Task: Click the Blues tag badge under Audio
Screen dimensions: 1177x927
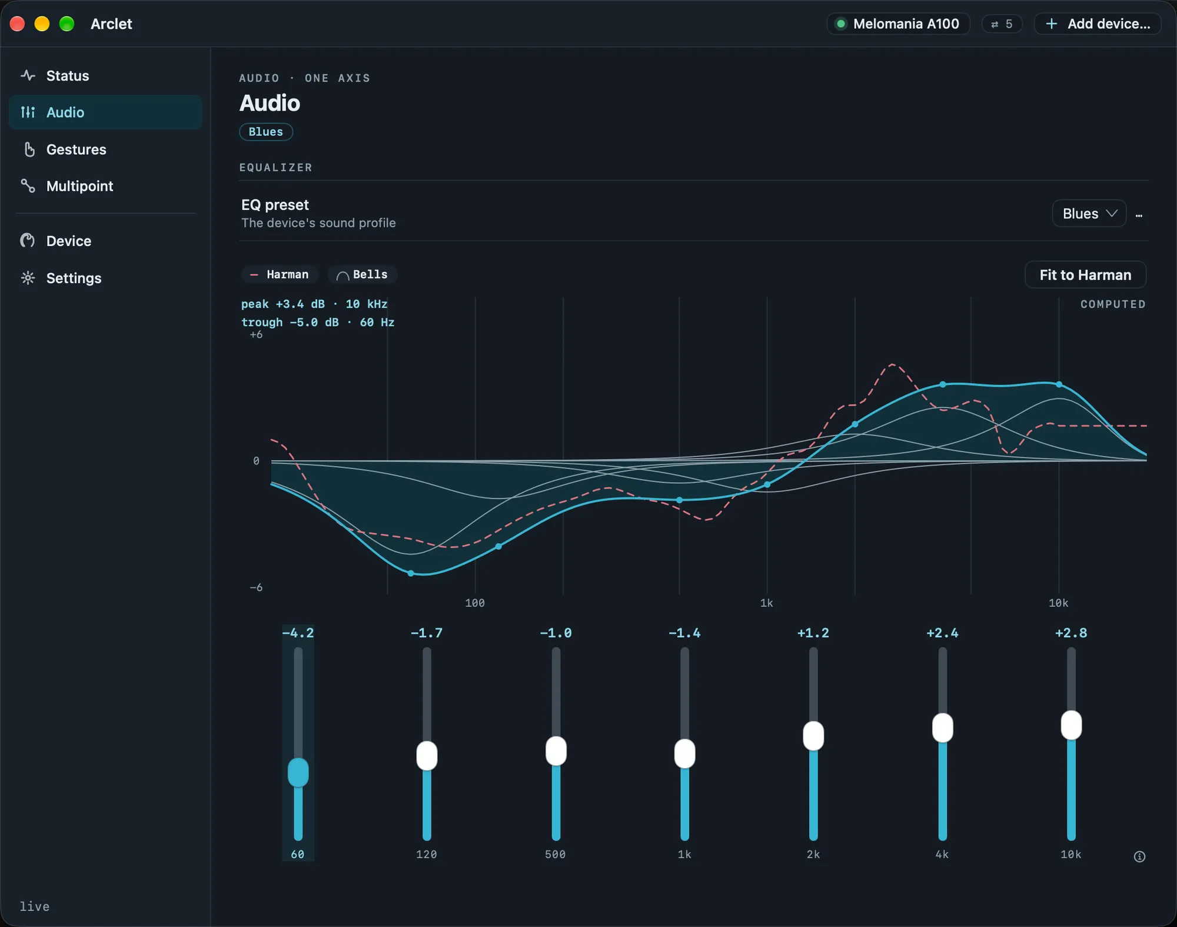Action: click(x=266, y=132)
